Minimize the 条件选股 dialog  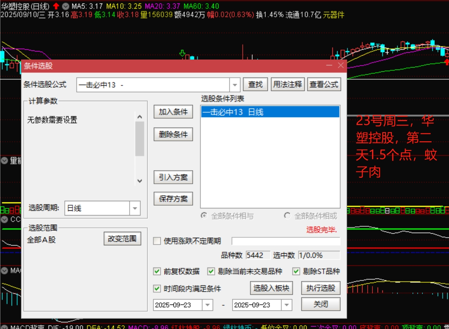pyautogui.click(x=329, y=65)
